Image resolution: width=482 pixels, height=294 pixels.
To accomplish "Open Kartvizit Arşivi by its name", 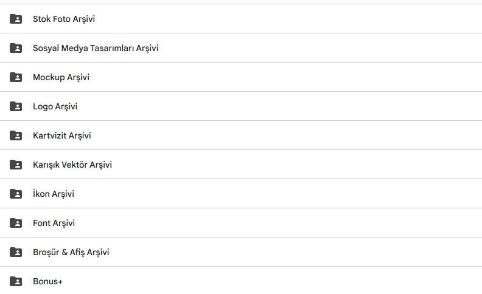I will 62,135.
